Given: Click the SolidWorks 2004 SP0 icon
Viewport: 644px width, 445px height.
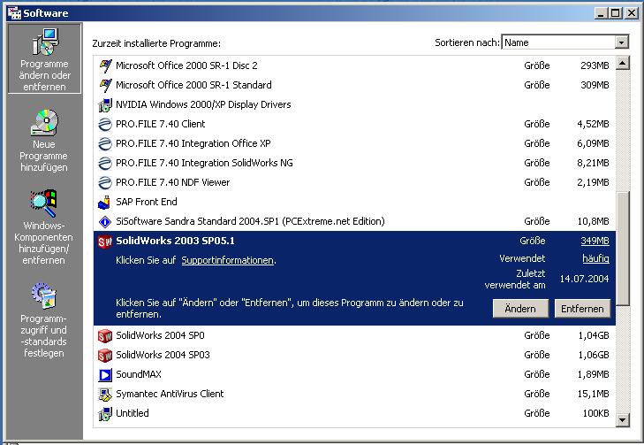Looking at the screenshot, I should (105, 336).
